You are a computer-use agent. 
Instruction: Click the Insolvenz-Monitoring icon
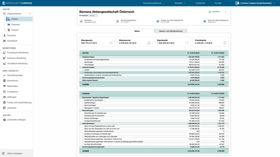click(x=4, y=58)
